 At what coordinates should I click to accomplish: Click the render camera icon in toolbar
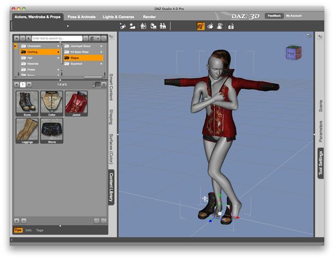click(x=231, y=26)
